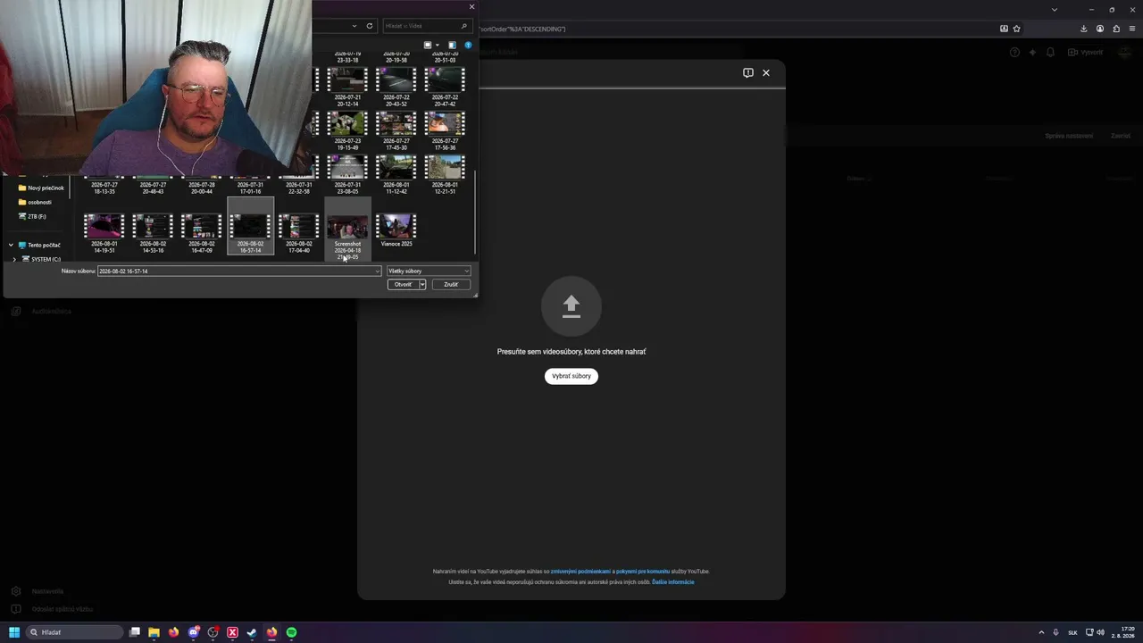Viewport: 1143px width, 643px height.
Task: Collapse the 'Tento počítač' tree node
Action: click(x=12, y=245)
